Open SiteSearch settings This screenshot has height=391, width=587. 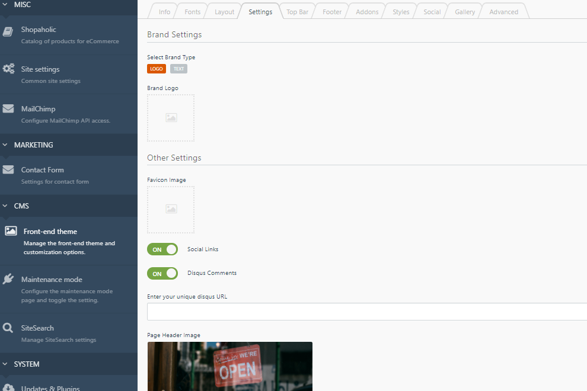click(x=69, y=334)
